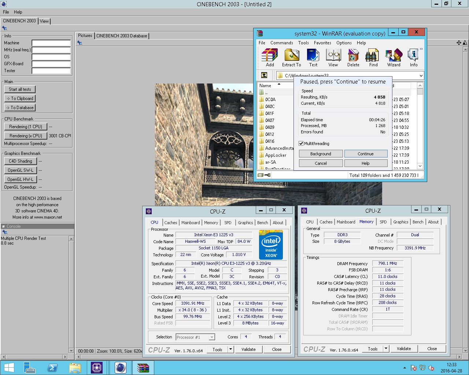Switch to CPU-Z taskbar icon
Screen dimensions: 469x375
[x=97, y=368]
